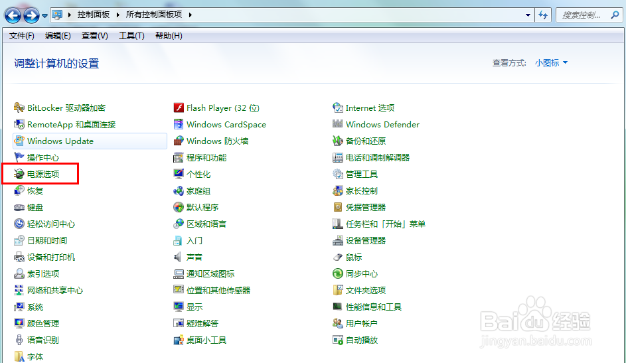Screen dimensions: 626x363
Task: Open the 索引选项 link
Action: coord(43,273)
